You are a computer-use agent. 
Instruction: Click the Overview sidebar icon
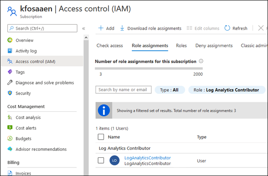tap(10, 40)
